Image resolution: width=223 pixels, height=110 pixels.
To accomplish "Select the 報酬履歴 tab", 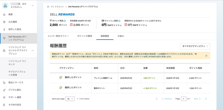I will (x=105, y=36).
